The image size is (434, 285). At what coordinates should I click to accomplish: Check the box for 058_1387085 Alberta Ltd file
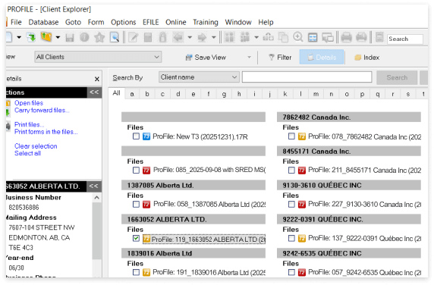(136, 204)
